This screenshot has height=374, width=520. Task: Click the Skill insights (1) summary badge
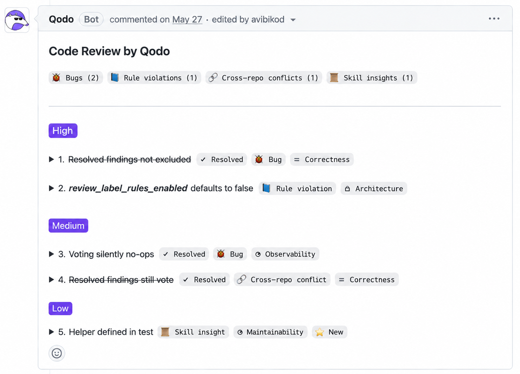372,78
